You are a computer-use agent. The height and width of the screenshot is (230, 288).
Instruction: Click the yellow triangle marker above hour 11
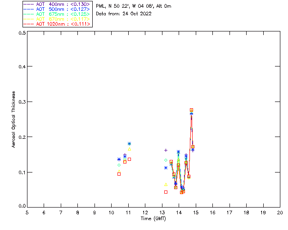tap(129, 149)
